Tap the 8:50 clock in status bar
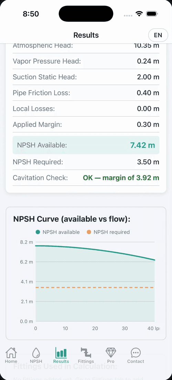This screenshot has width=172, height=380. (31, 14)
